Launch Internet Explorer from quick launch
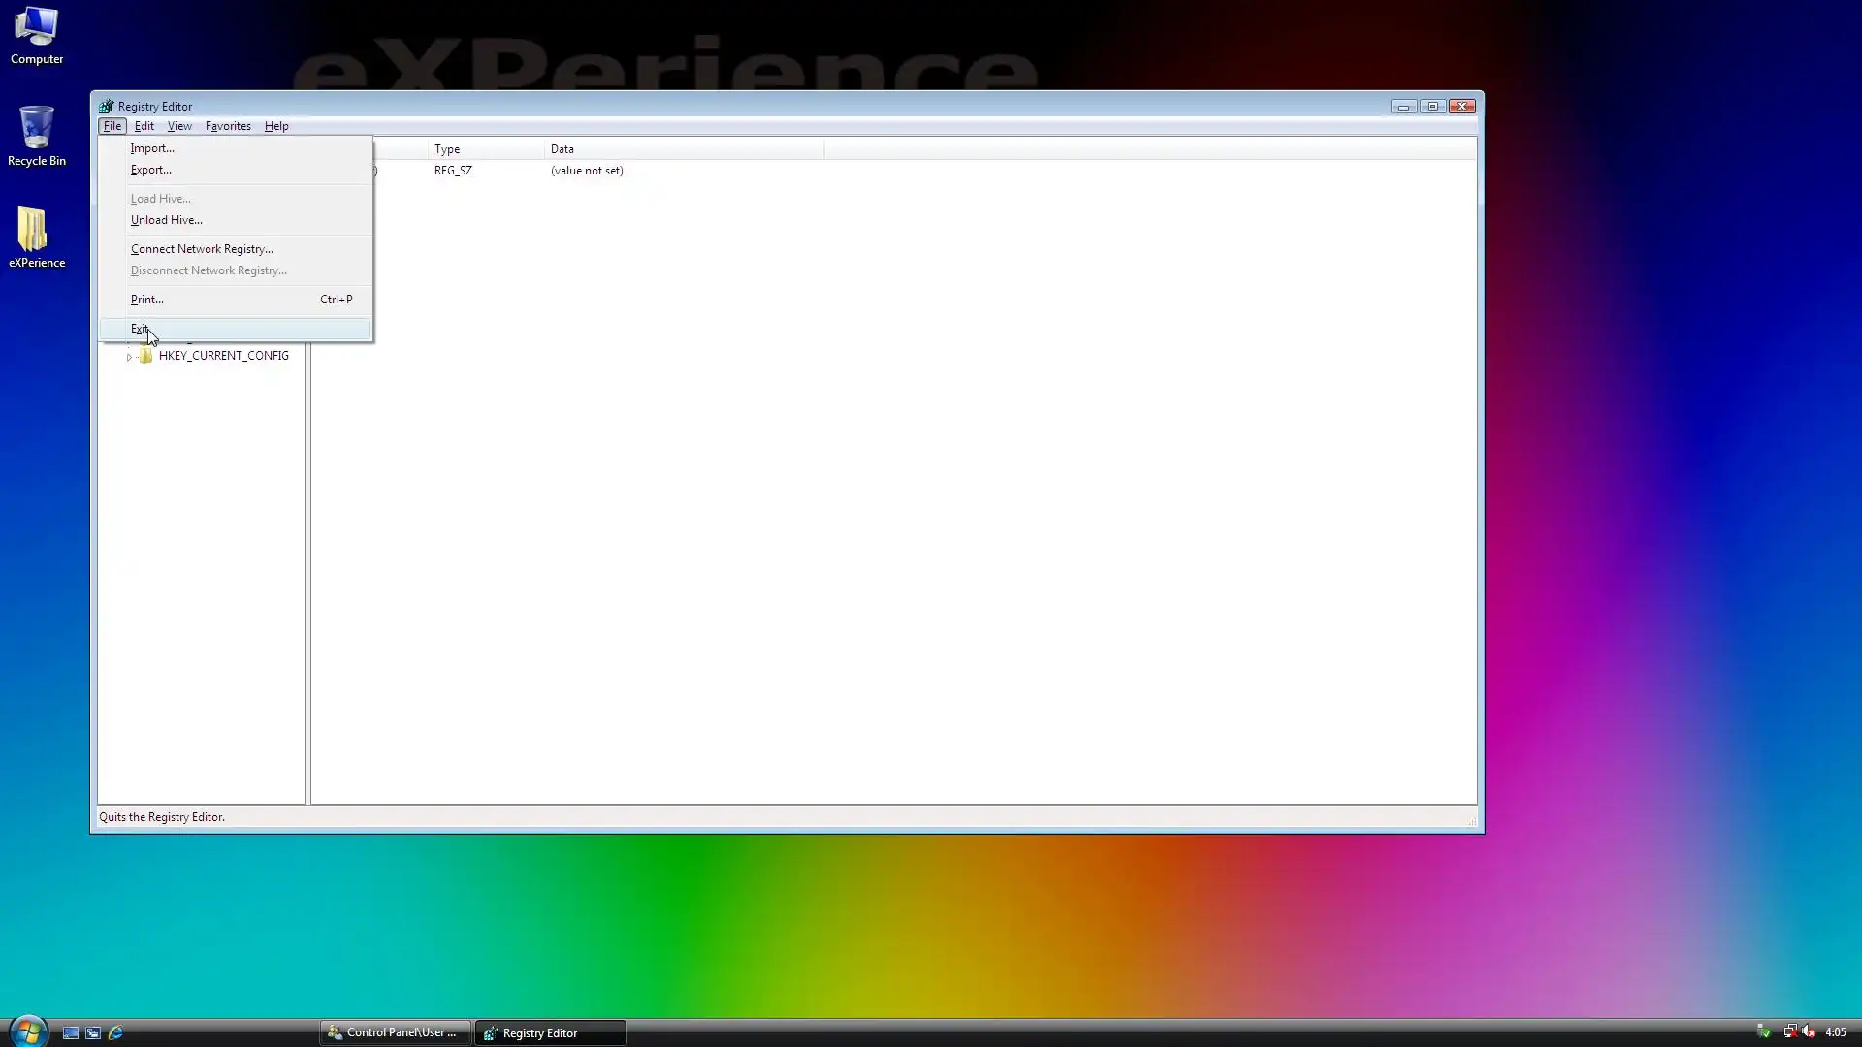Viewport: 1862px width, 1047px height. [115, 1033]
